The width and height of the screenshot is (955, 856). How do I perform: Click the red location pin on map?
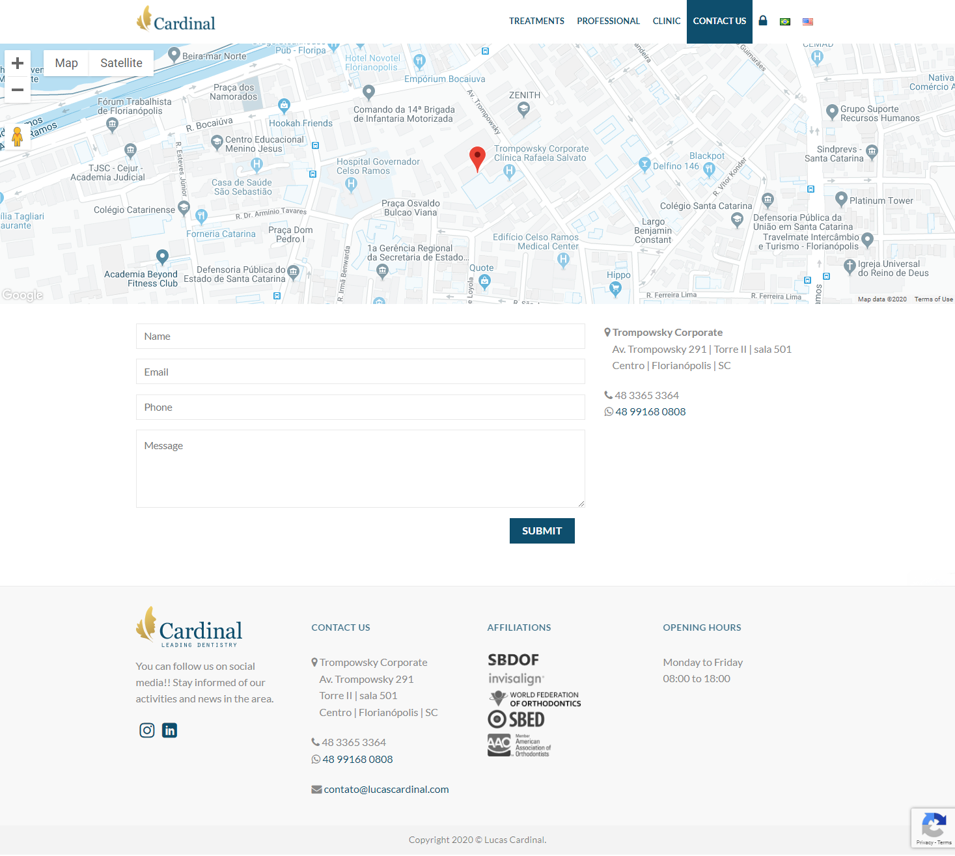tap(477, 158)
